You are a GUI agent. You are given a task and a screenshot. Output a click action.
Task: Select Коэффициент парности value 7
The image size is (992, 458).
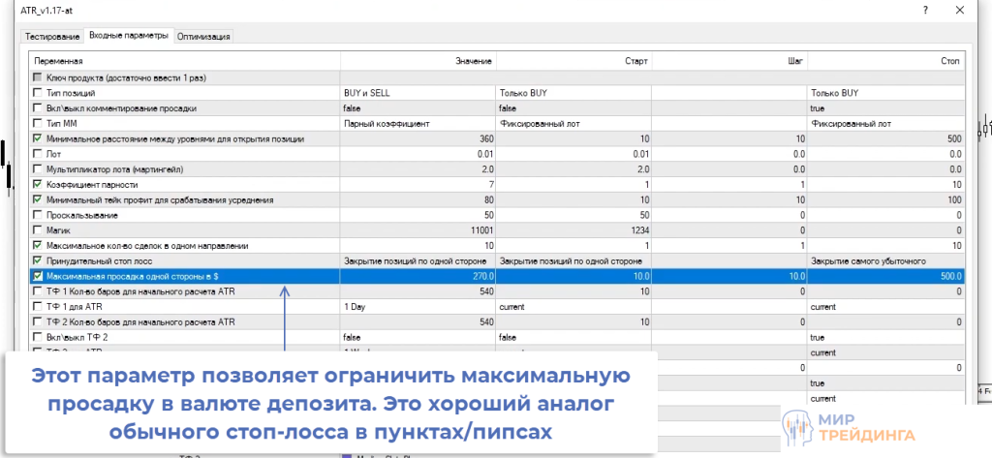click(x=418, y=184)
